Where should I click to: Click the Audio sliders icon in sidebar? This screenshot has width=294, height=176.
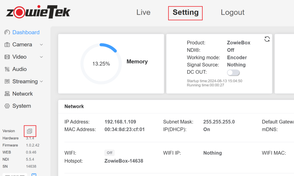tap(7, 69)
